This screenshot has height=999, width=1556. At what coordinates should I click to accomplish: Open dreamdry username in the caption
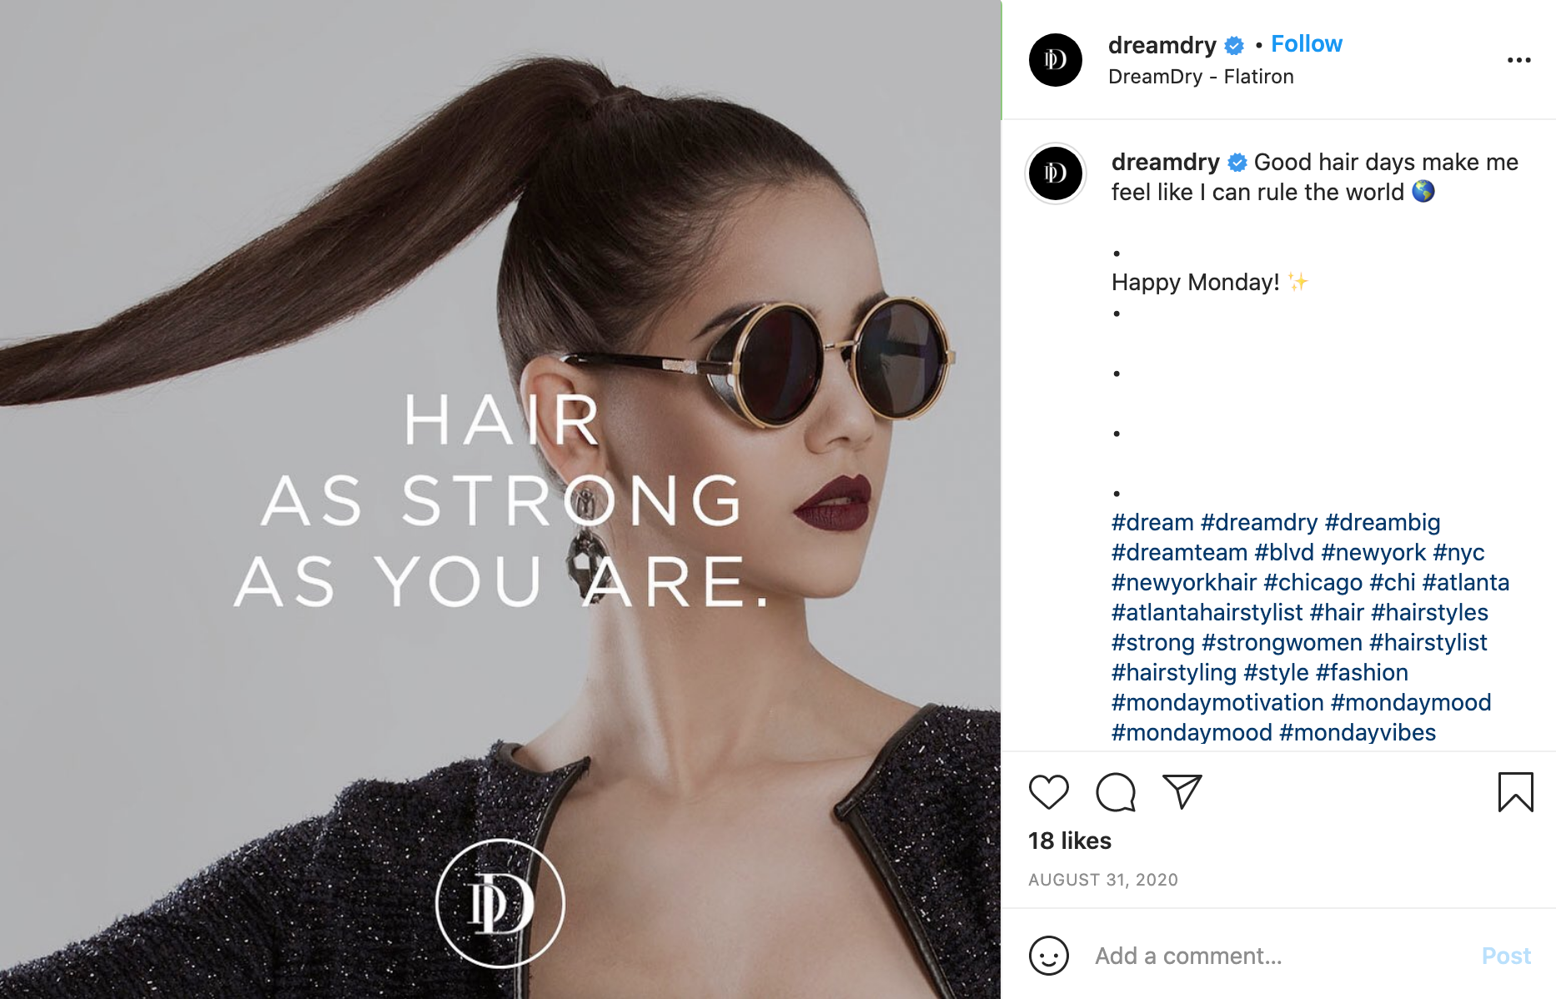(x=1165, y=162)
